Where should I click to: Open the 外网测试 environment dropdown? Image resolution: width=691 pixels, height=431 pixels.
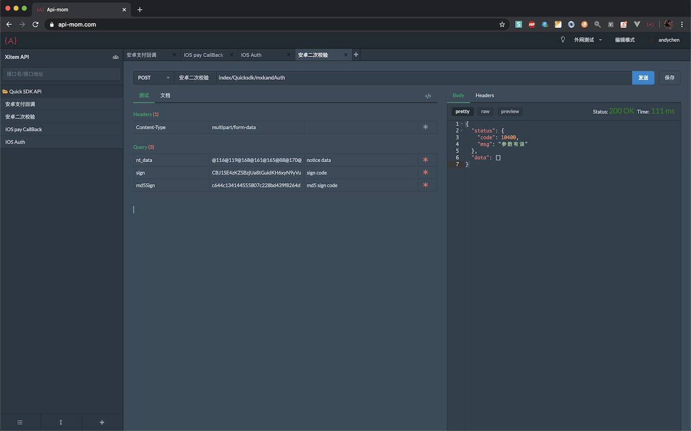click(588, 40)
